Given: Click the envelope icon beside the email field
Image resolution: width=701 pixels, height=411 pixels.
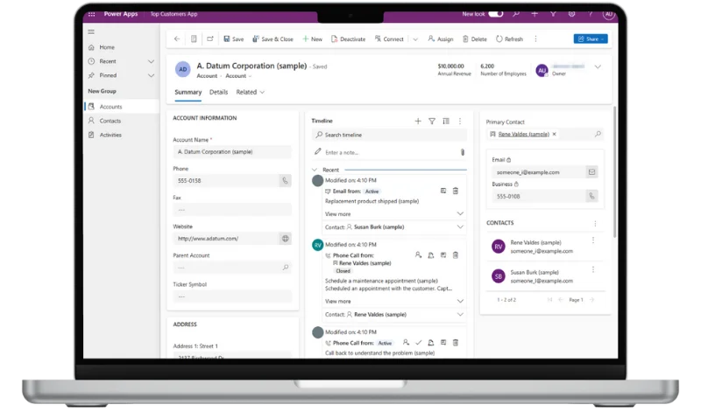Looking at the screenshot, I should tap(591, 172).
